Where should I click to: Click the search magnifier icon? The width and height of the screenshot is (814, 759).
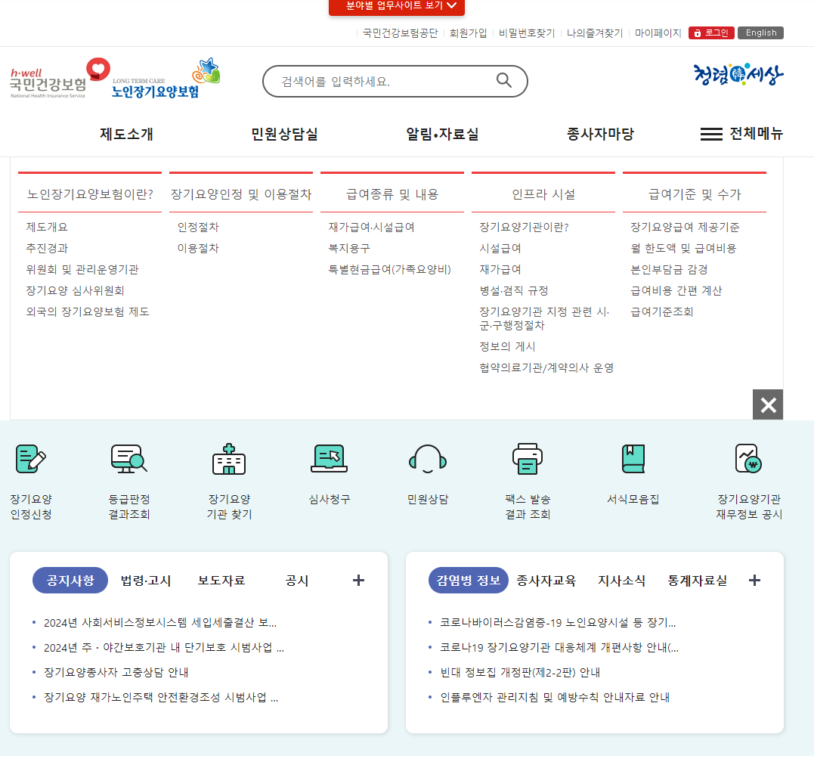pyautogui.click(x=503, y=80)
